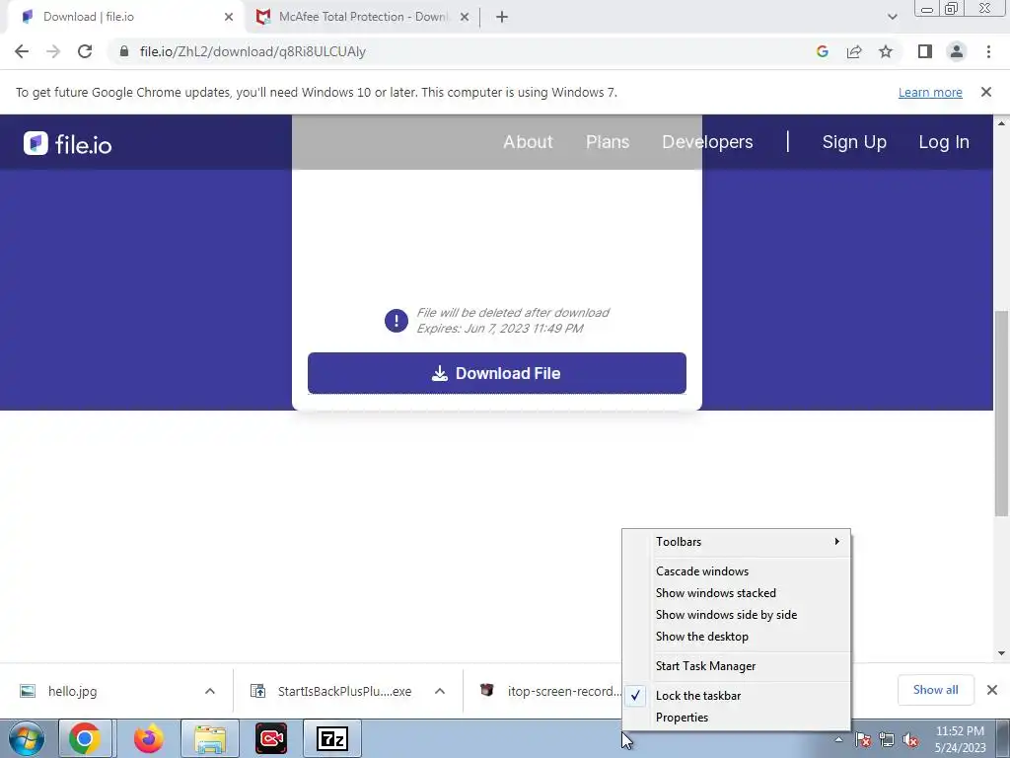Choose Show windows stacked
Viewport: 1010px width, 758px height.
tap(736, 593)
